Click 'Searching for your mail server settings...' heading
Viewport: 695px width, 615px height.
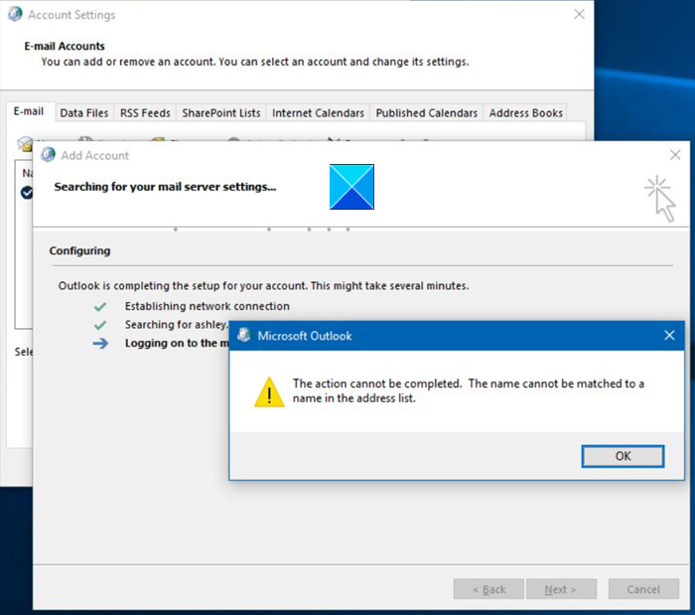tap(165, 187)
